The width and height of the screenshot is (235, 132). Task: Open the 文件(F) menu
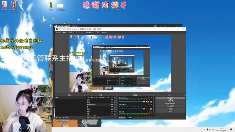pyautogui.click(x=58, y=32)
